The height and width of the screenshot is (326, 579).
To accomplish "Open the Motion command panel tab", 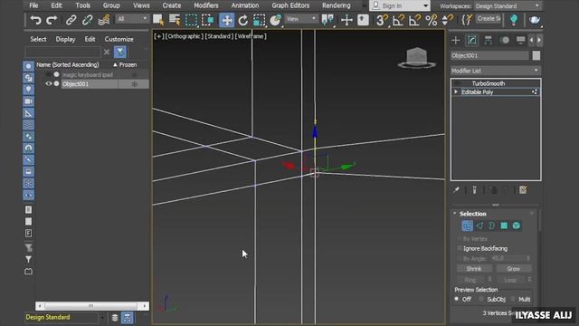I will click(505, 40).
